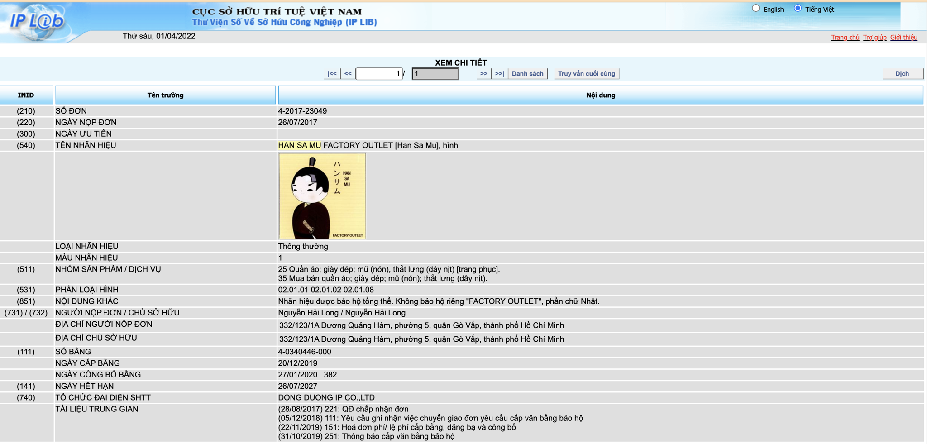
Task: Click the IP Lib globe logo
Action: (38, 21)
